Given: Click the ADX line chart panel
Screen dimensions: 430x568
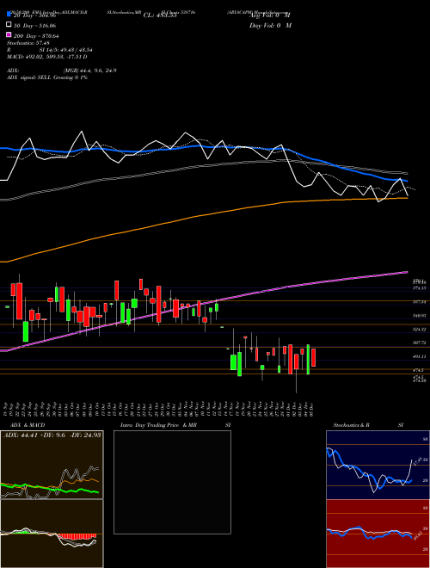Looking at the screenshot, I should click(x=52, y=465).
